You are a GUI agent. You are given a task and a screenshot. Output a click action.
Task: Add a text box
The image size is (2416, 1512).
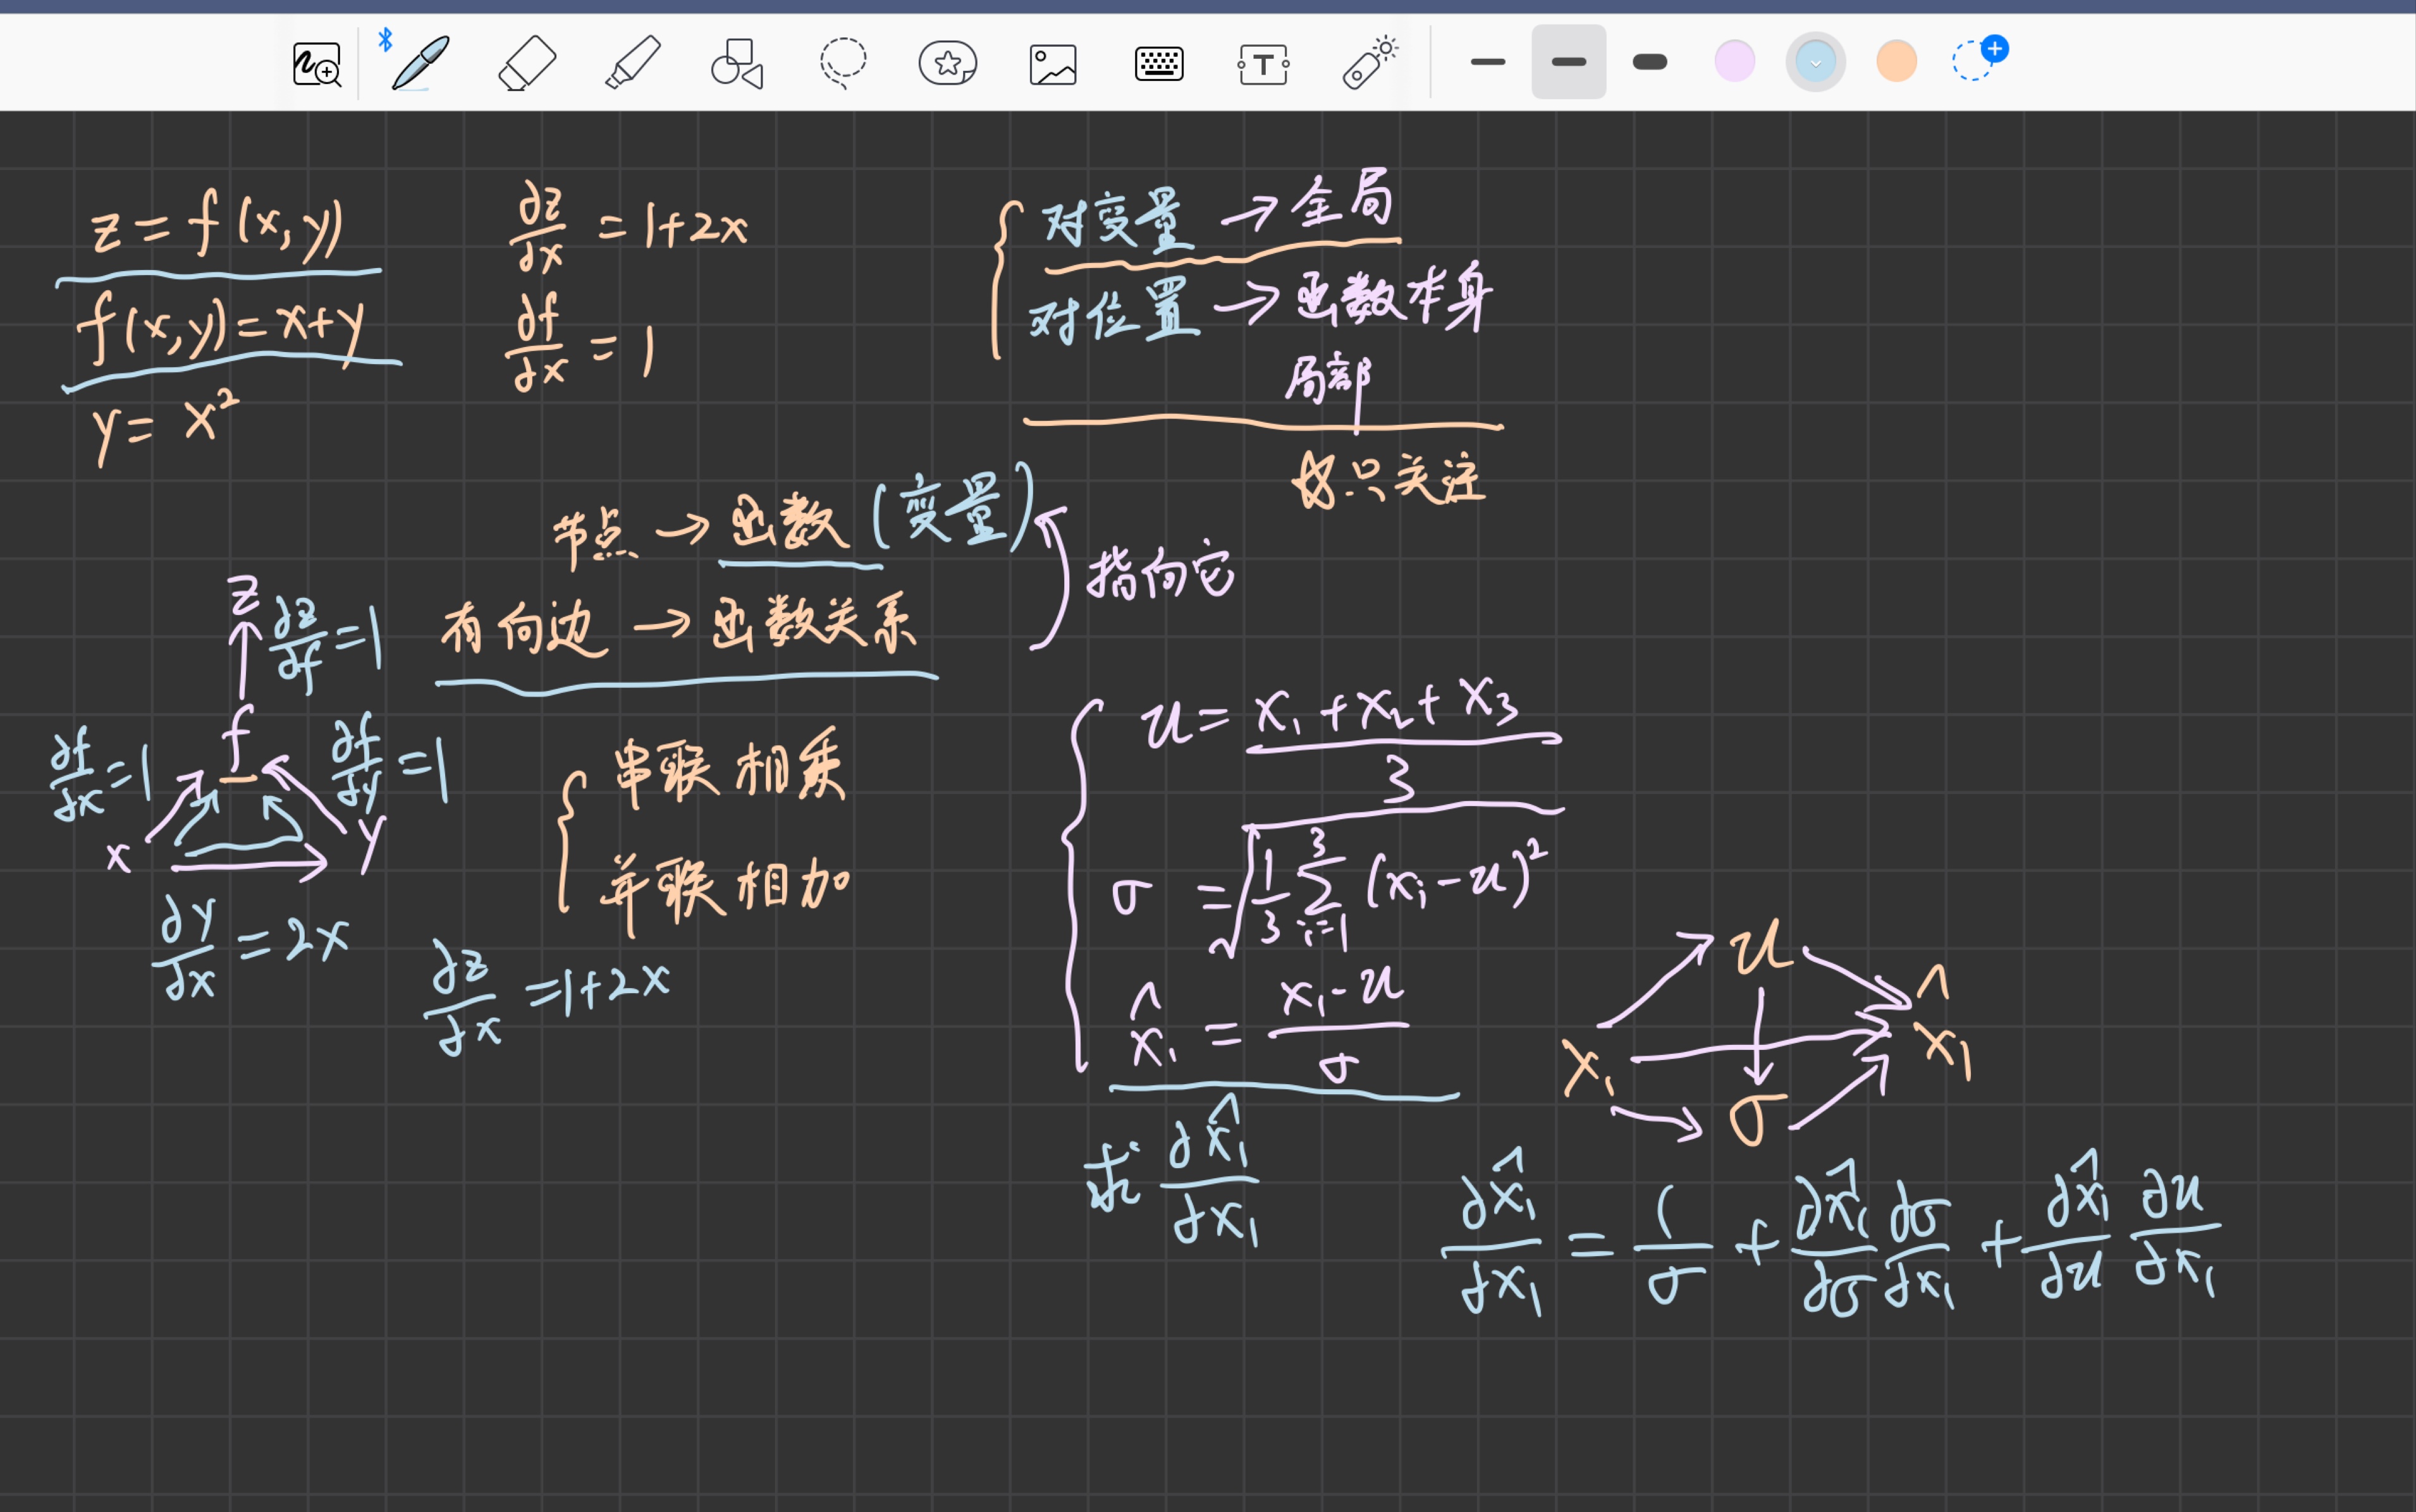(x=1264, y=64)
